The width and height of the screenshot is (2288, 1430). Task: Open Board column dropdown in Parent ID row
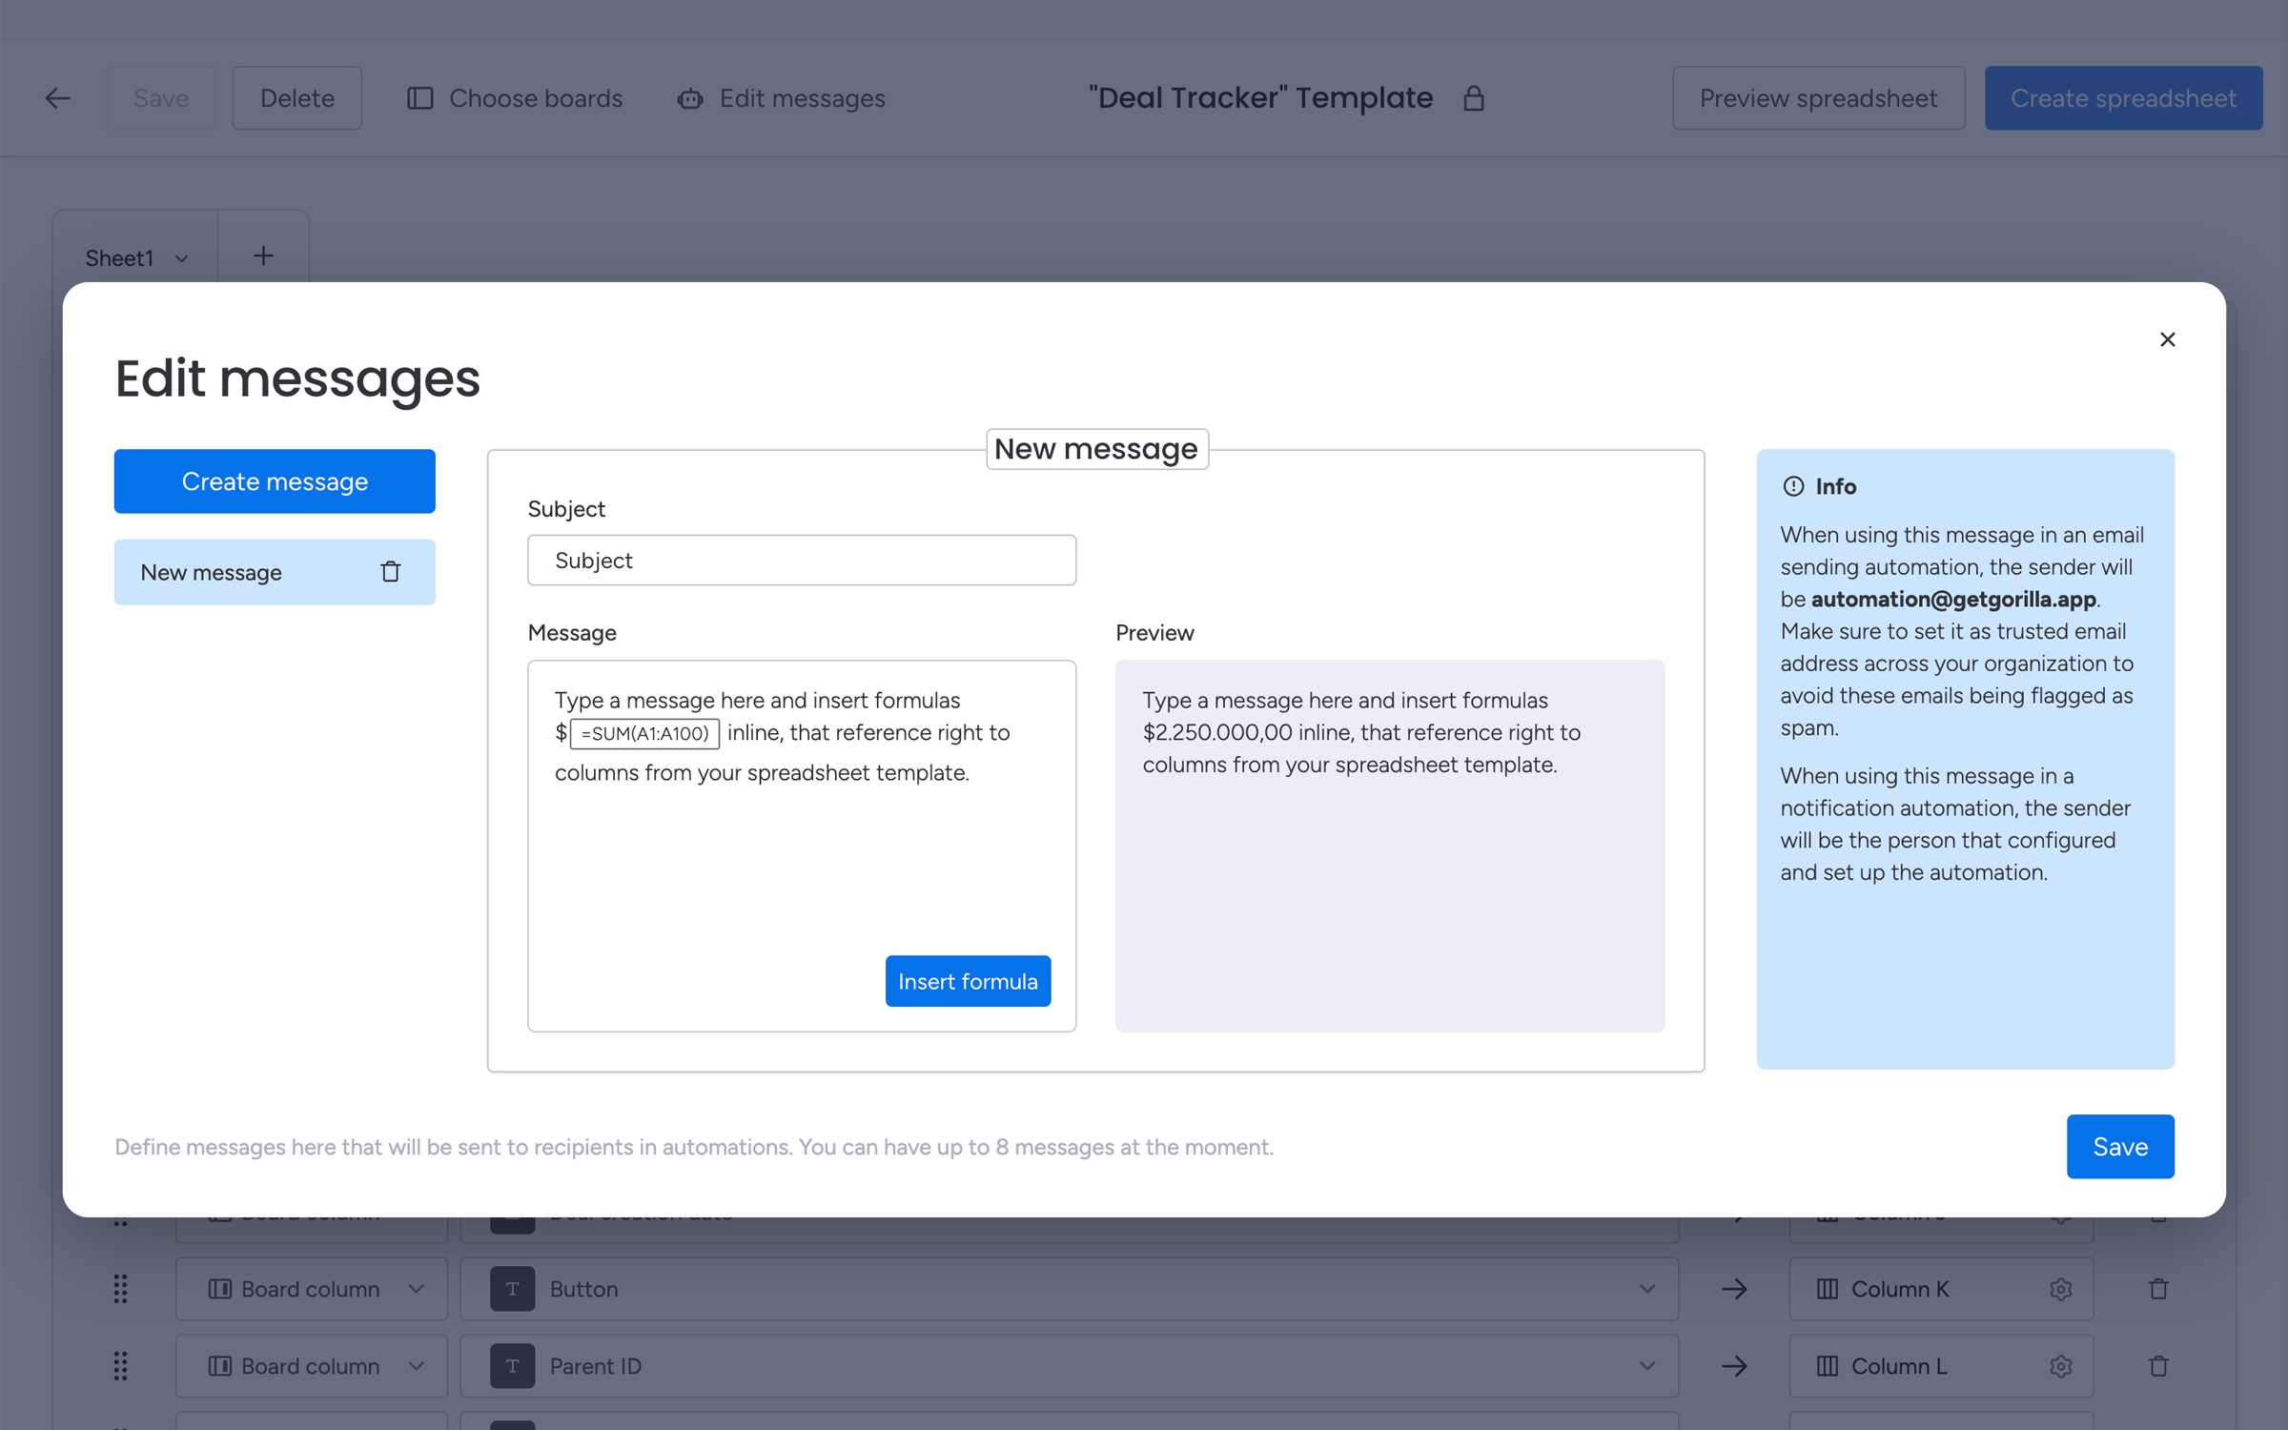(312, 1366)
